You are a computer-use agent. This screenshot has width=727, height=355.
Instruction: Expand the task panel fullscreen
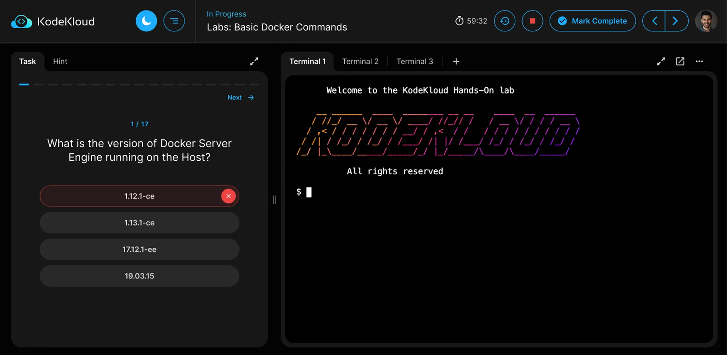point(254,61)
